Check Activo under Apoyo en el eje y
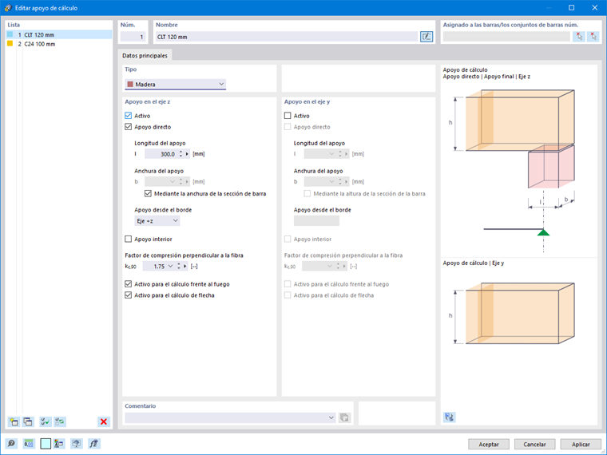Viewport: 607px width, 455px height. coord(288,115)
